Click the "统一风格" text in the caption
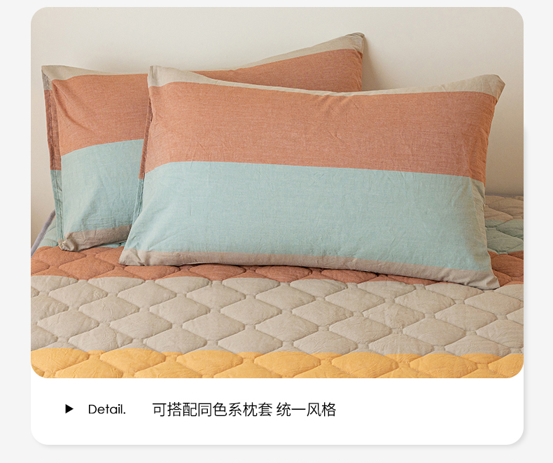The height and width of the screenshot is (463, 553). [306, 409]
